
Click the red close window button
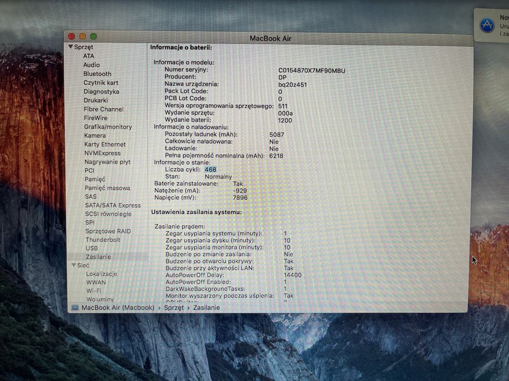[72, 36]
